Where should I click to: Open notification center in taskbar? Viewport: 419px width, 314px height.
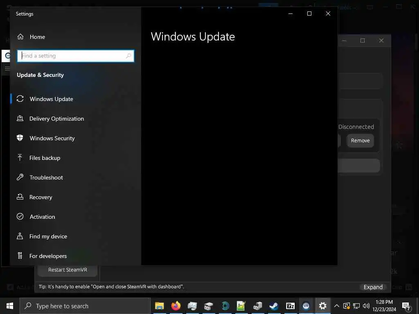point(406,306)
